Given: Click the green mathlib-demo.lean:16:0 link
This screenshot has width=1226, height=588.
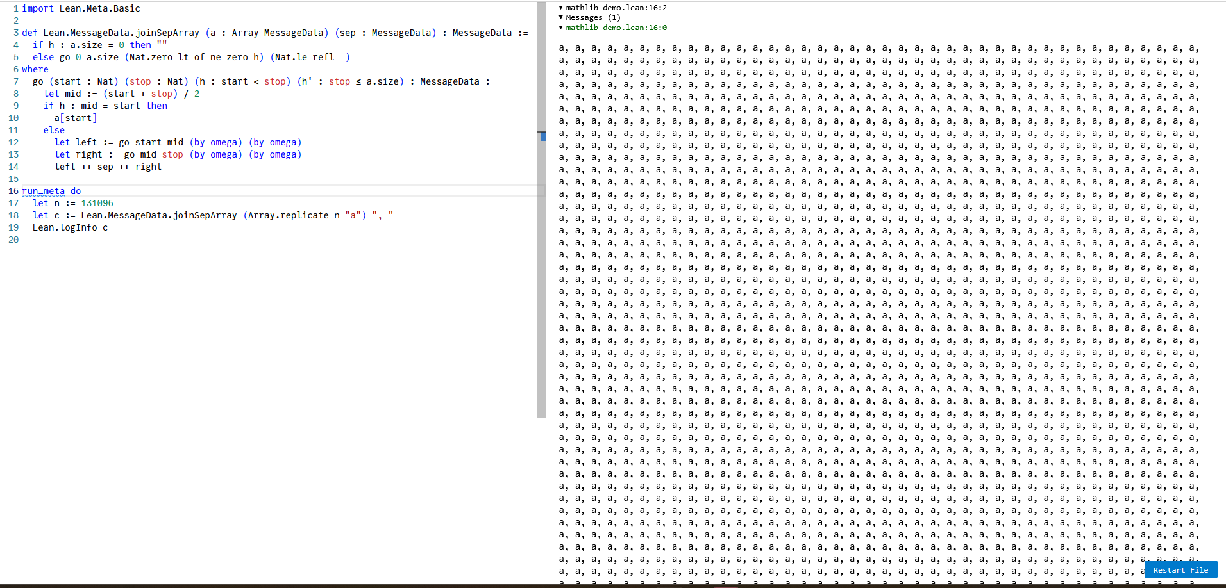Looking at the screenshot, I should click(616, 28).
